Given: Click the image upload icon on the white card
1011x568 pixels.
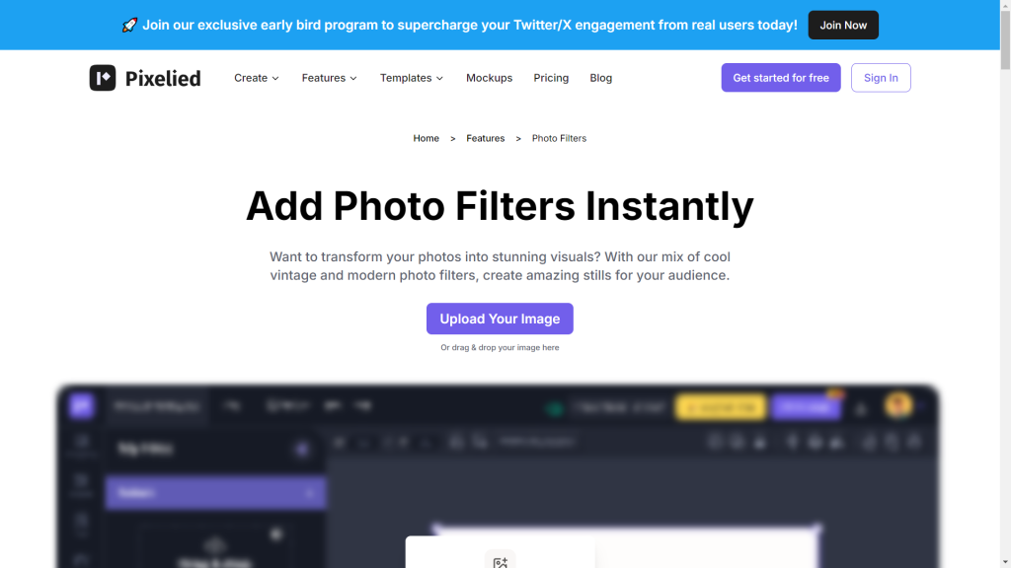Looking at the screenshot, I should 501,561.
